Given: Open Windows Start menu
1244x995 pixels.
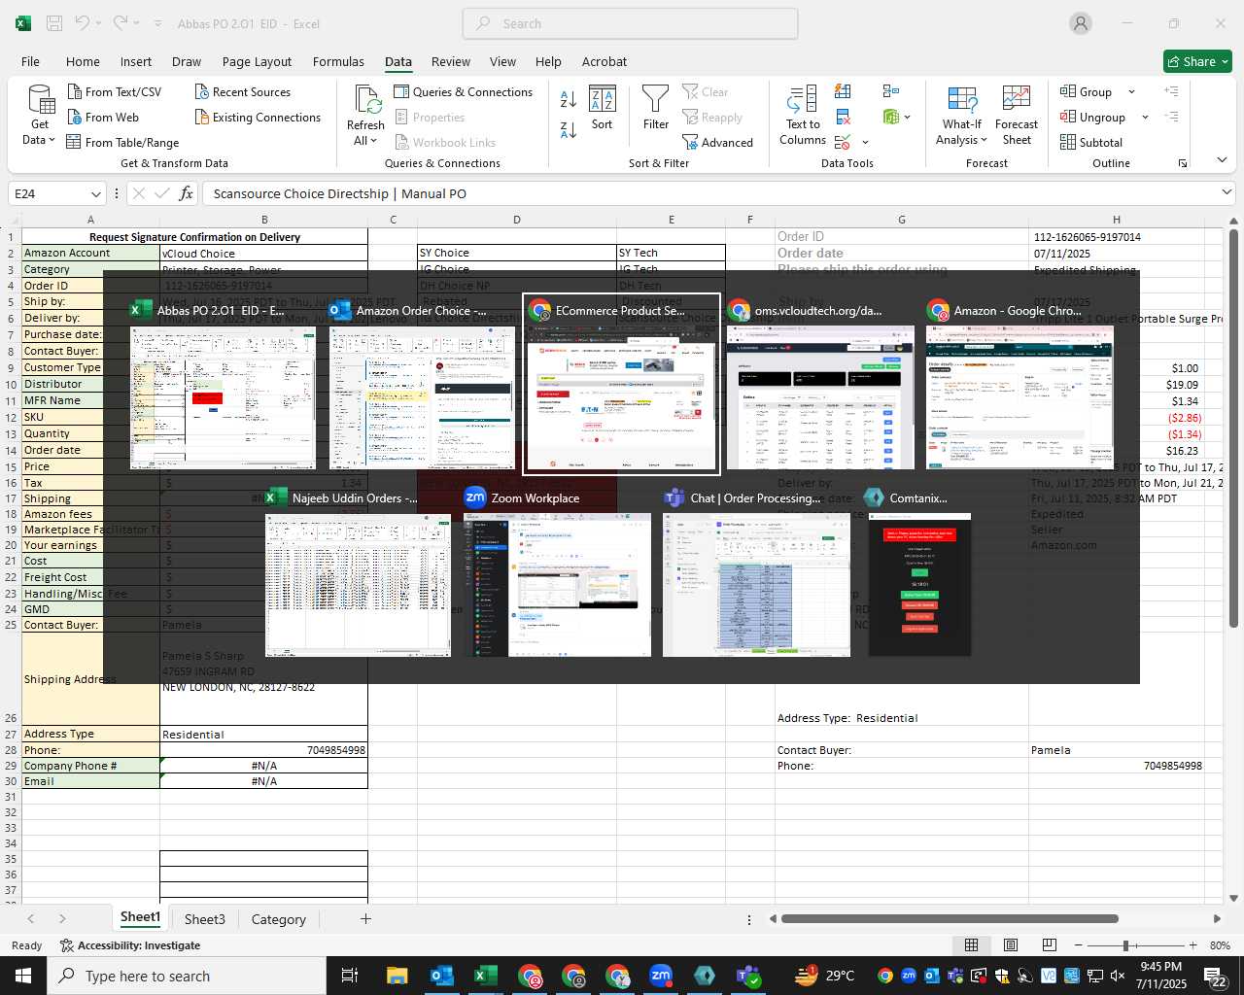Looking at the screenshot, I should click(x=23, y=976).
